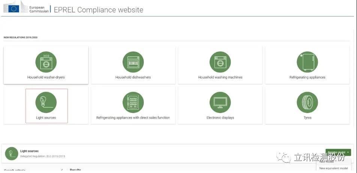Open the Tyres category icon
357x173 pixels.
pos(307,102)
